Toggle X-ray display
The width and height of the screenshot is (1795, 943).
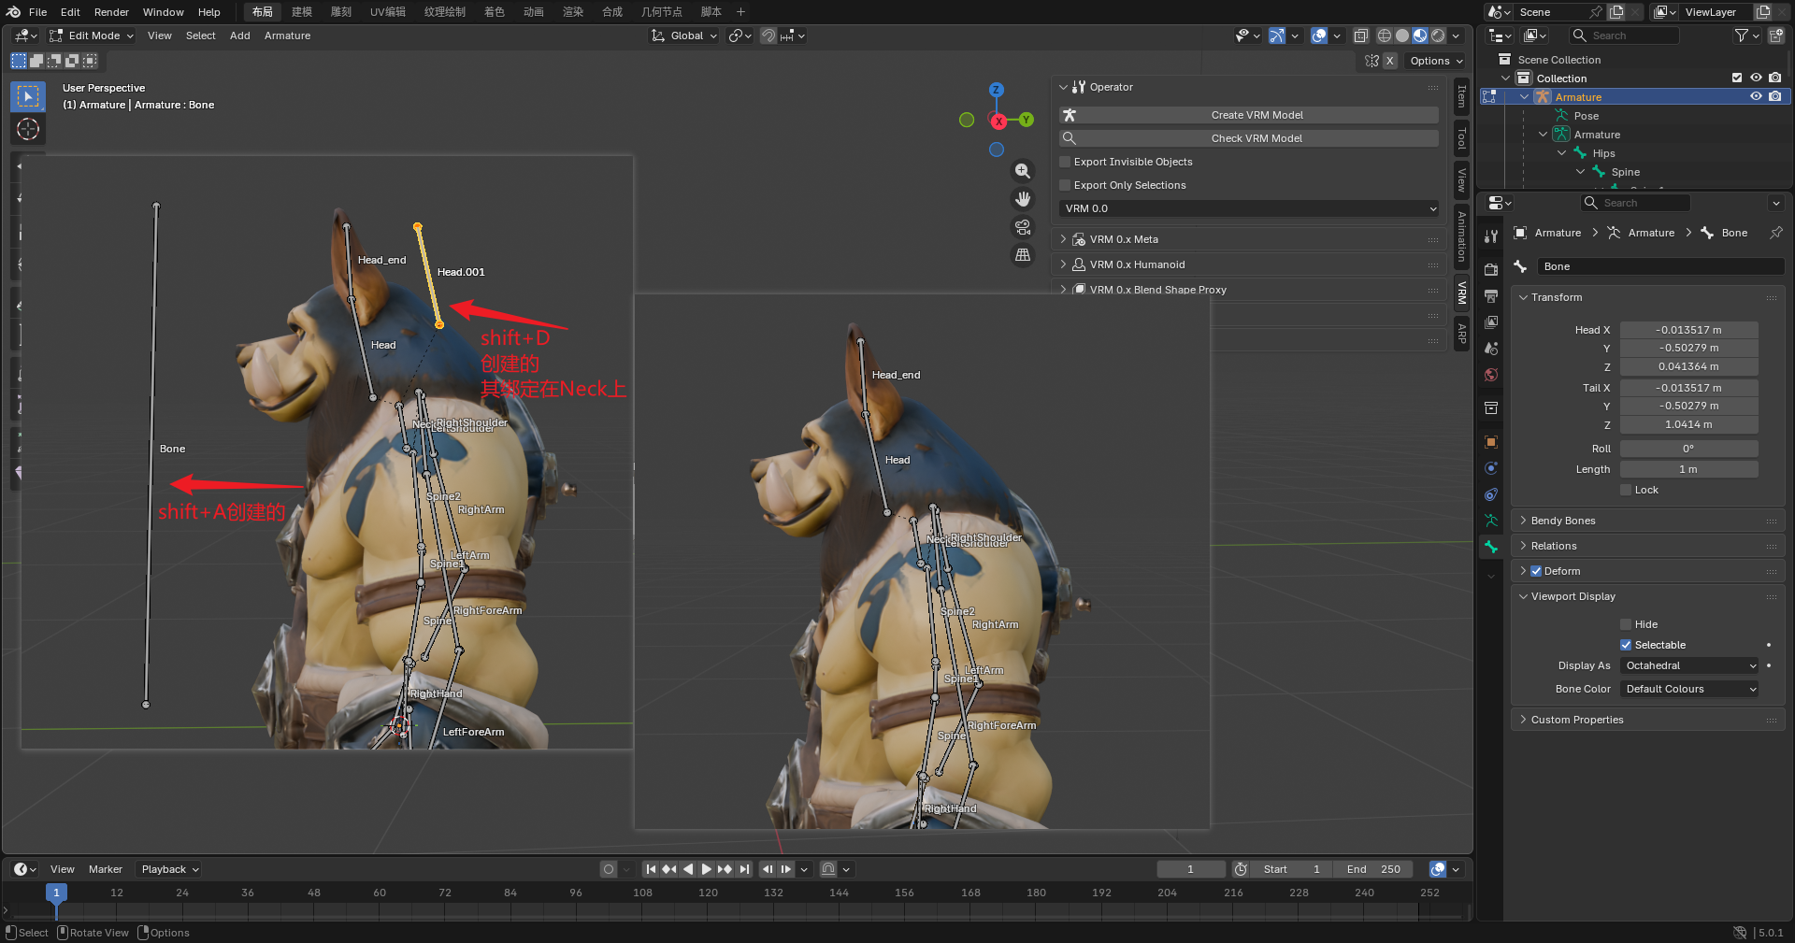click(1361, 36)
